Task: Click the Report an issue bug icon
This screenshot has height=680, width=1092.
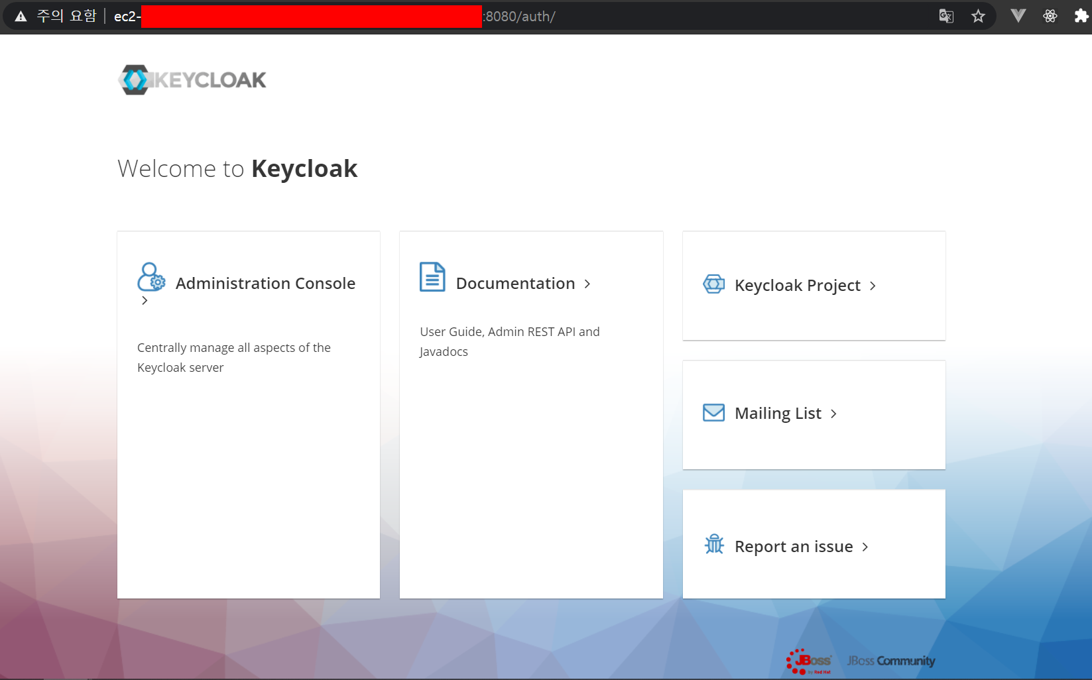Action: tap(714, 544)
